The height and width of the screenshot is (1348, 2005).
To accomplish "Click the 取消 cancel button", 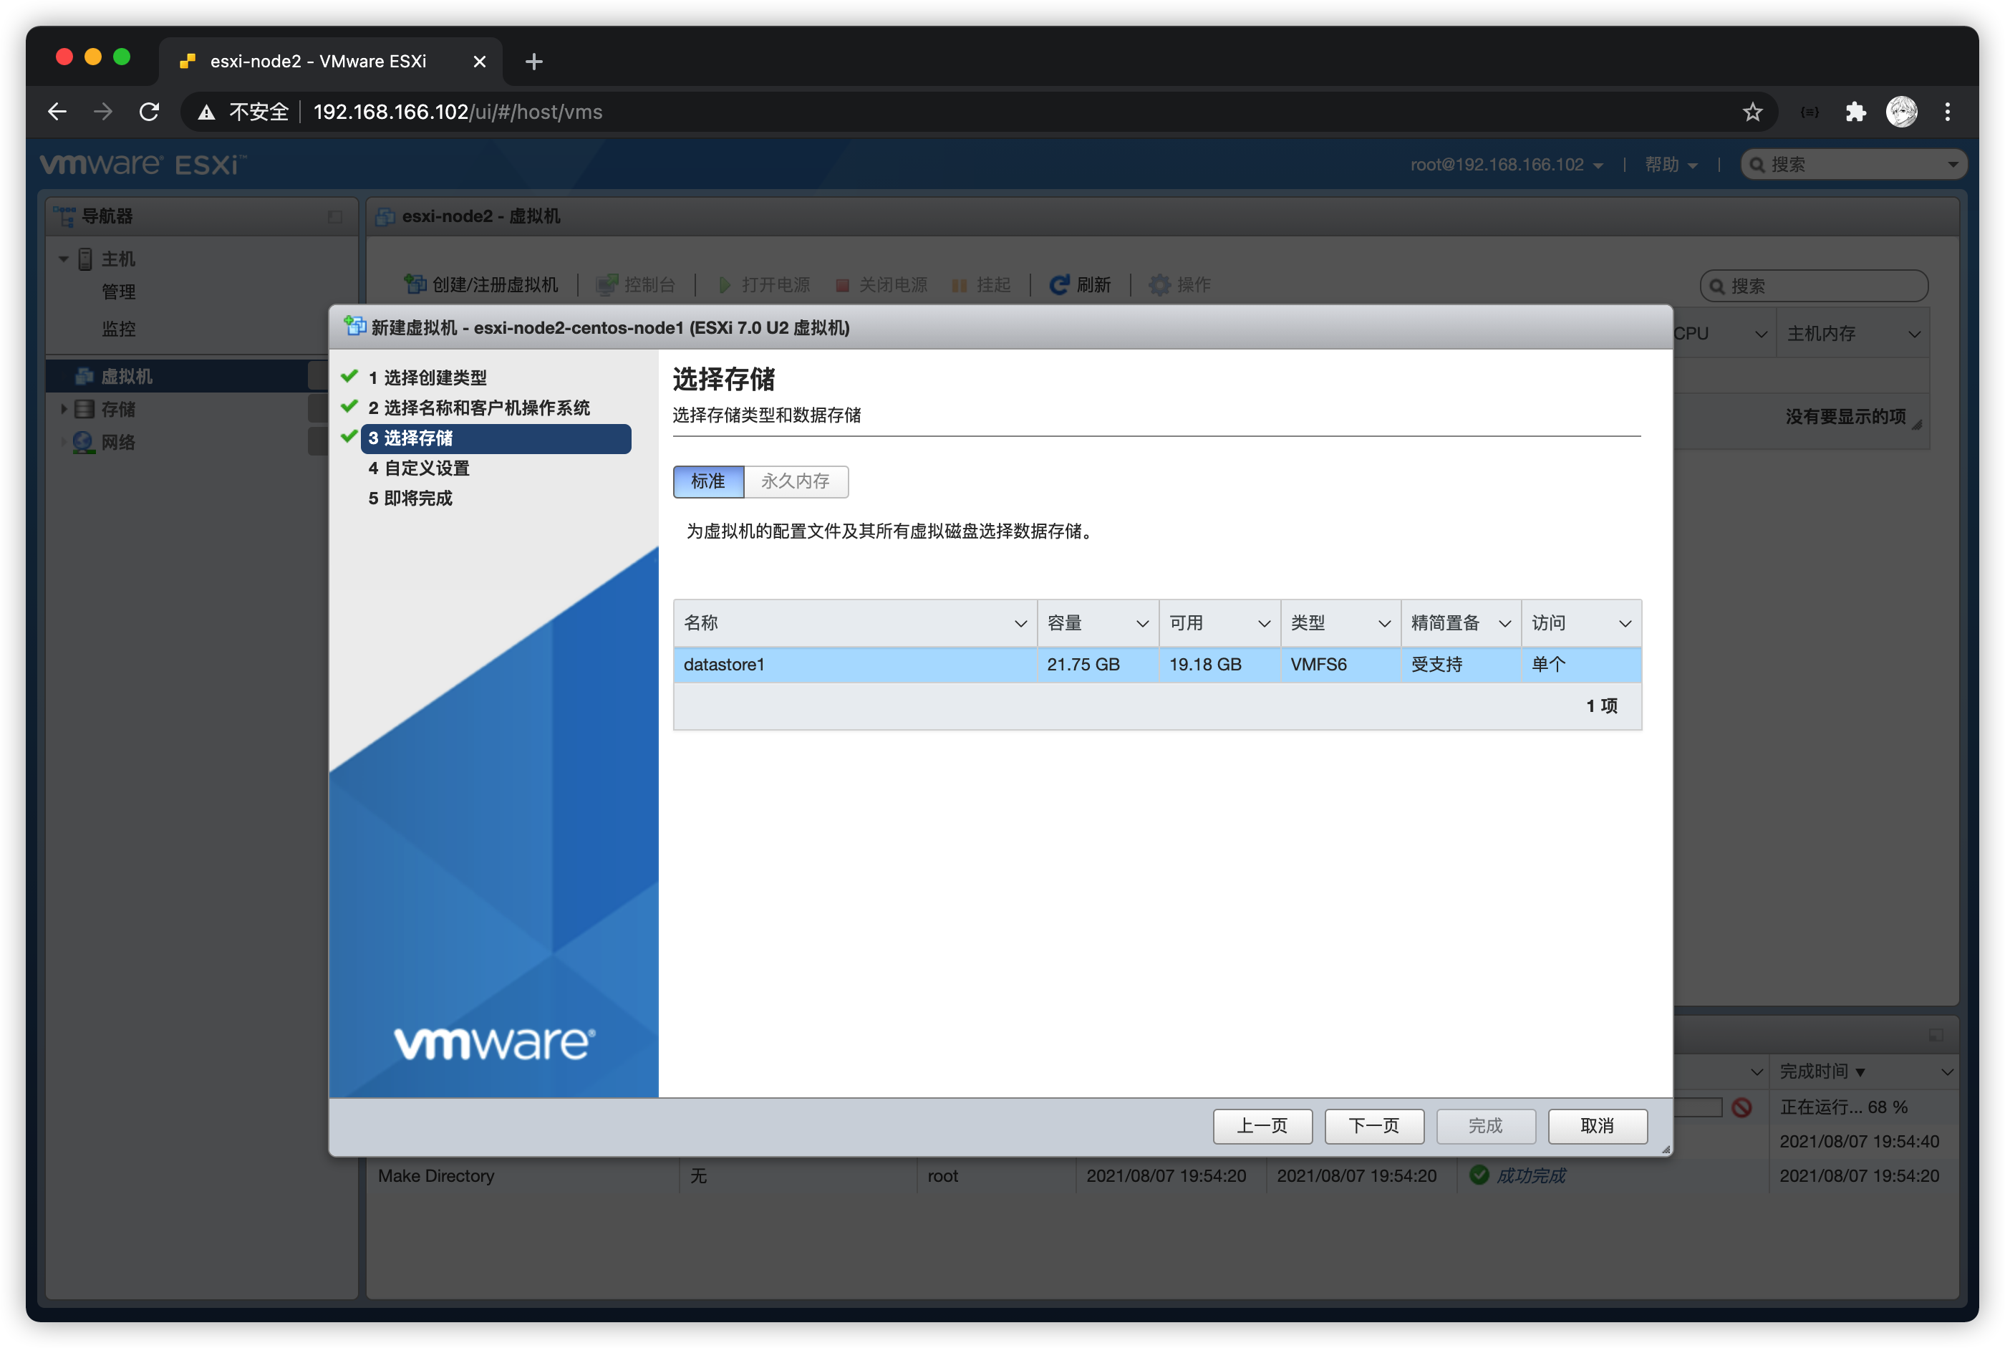I will pos(1597,1125).
